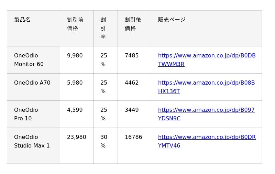Click the 16786 discounted price cell
Viewport: 275px width, 174px height.
tap(133, 137)
